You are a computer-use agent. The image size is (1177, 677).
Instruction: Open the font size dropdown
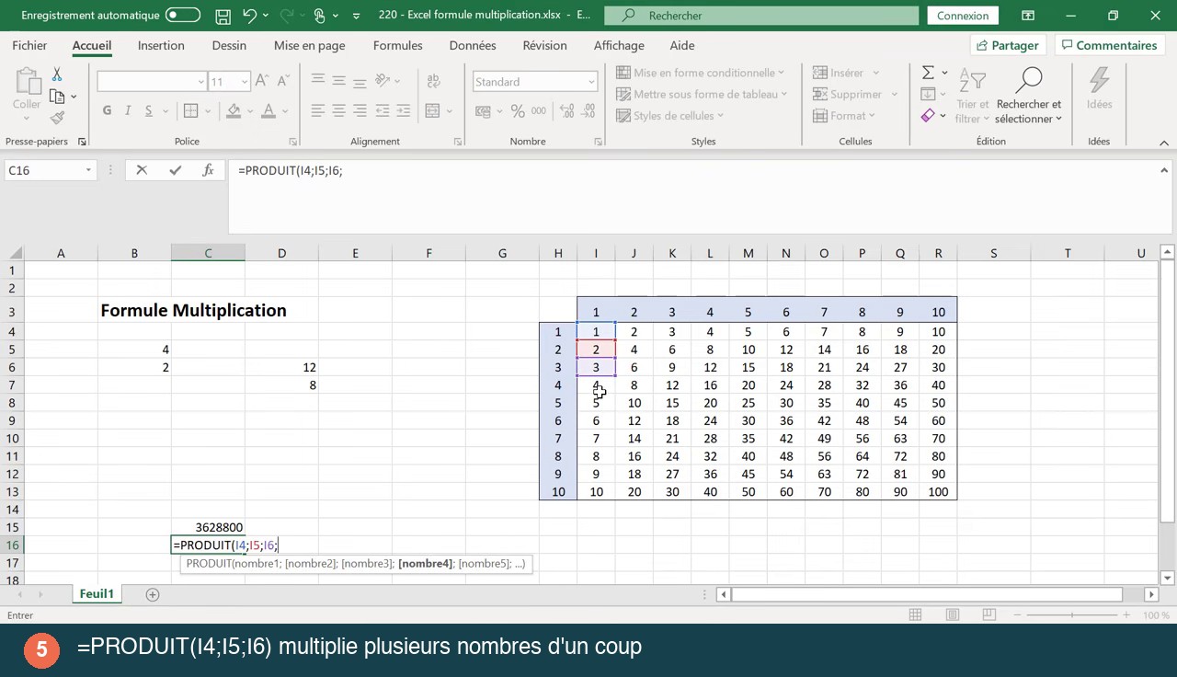244,82
